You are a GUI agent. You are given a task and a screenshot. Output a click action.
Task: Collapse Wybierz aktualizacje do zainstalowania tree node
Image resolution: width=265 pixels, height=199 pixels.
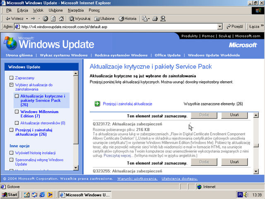point(11,85)
